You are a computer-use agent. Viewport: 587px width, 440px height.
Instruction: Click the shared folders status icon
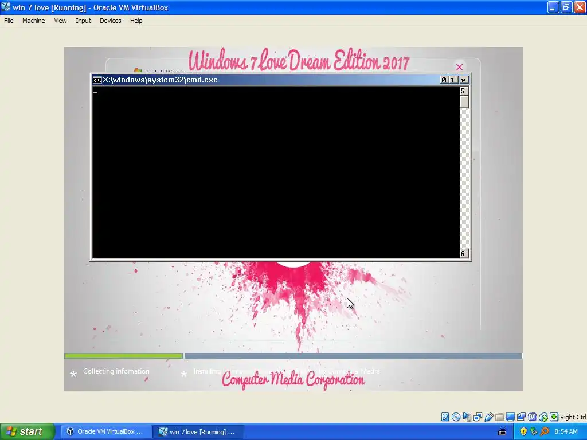tap(499, 417)
